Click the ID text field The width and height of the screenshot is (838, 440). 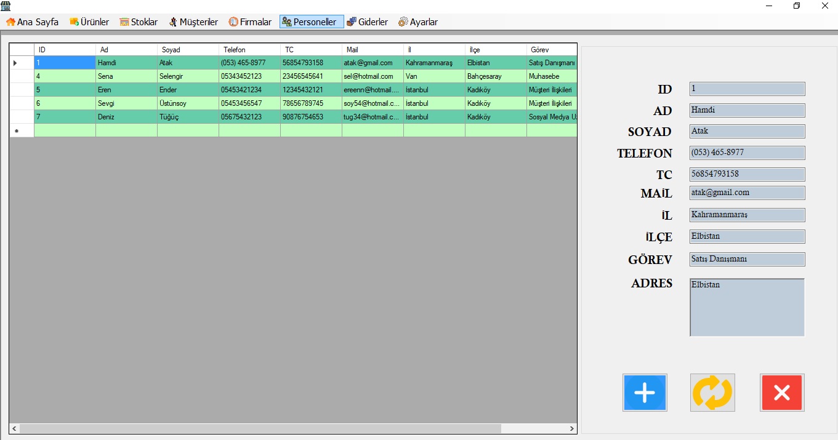pos(747,89)
